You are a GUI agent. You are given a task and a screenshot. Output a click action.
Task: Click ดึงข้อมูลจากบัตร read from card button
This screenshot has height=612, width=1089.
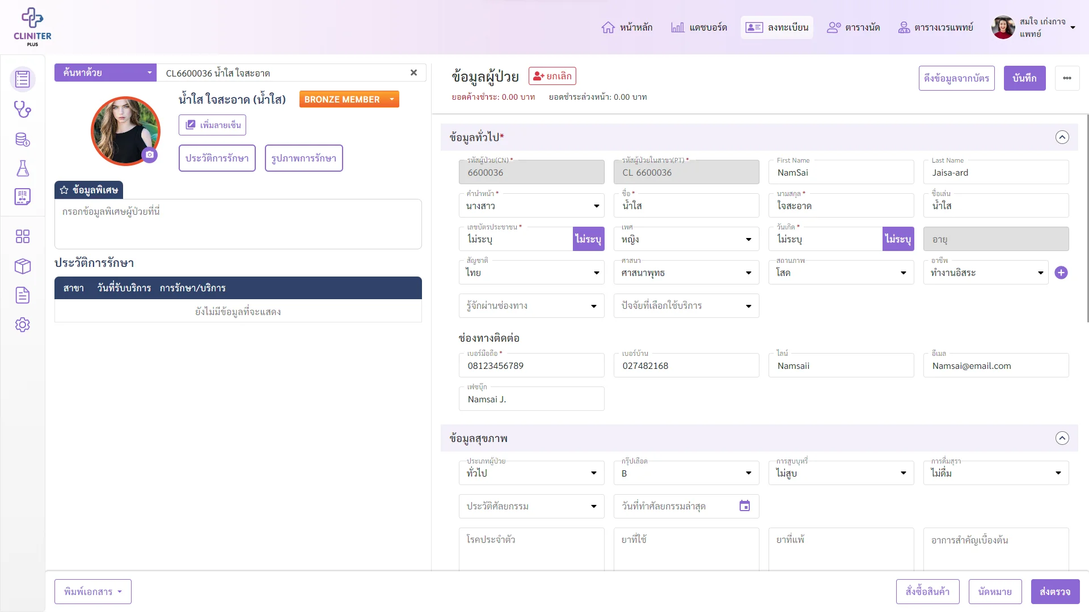pos(956,78)
